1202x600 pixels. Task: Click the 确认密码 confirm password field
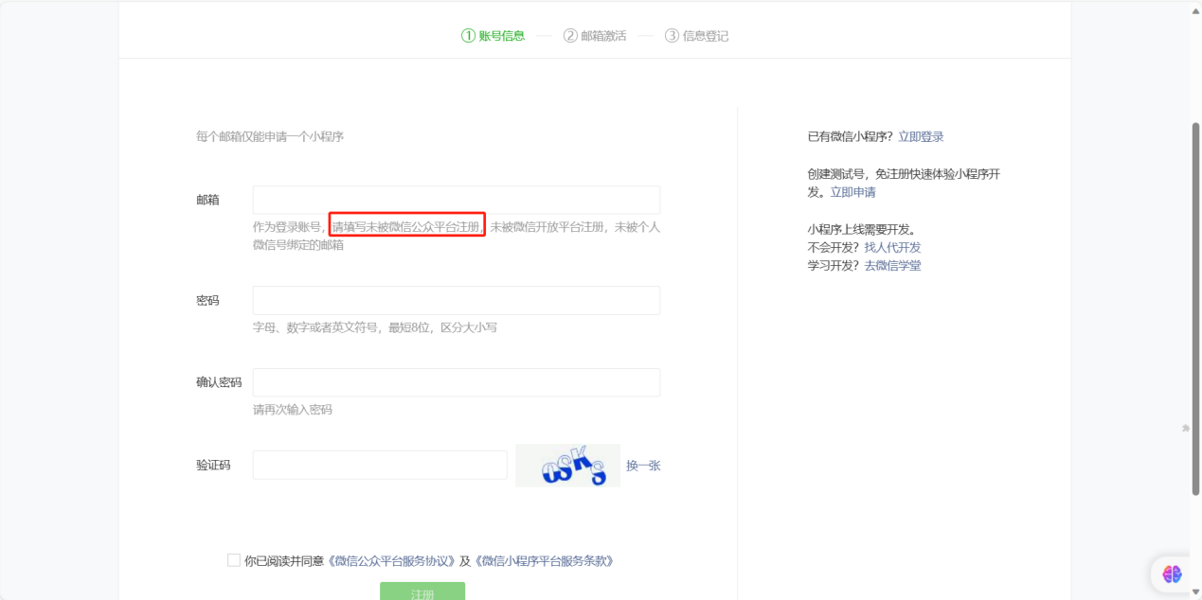[457, 382]
